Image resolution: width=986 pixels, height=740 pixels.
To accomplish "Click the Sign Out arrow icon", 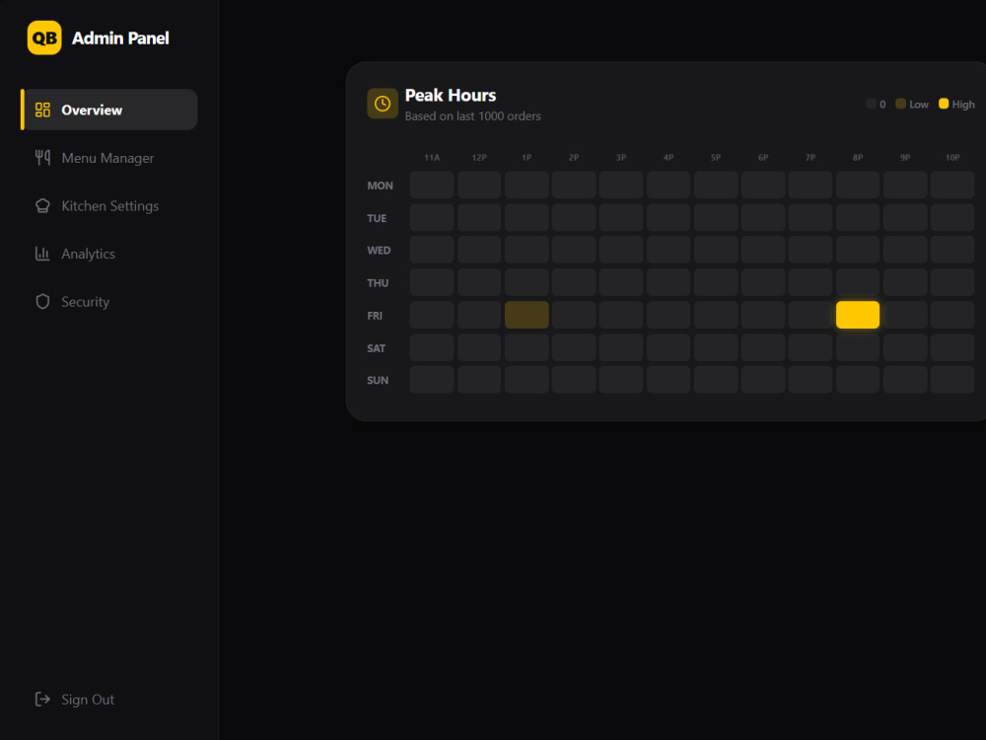I will (42, 700).
